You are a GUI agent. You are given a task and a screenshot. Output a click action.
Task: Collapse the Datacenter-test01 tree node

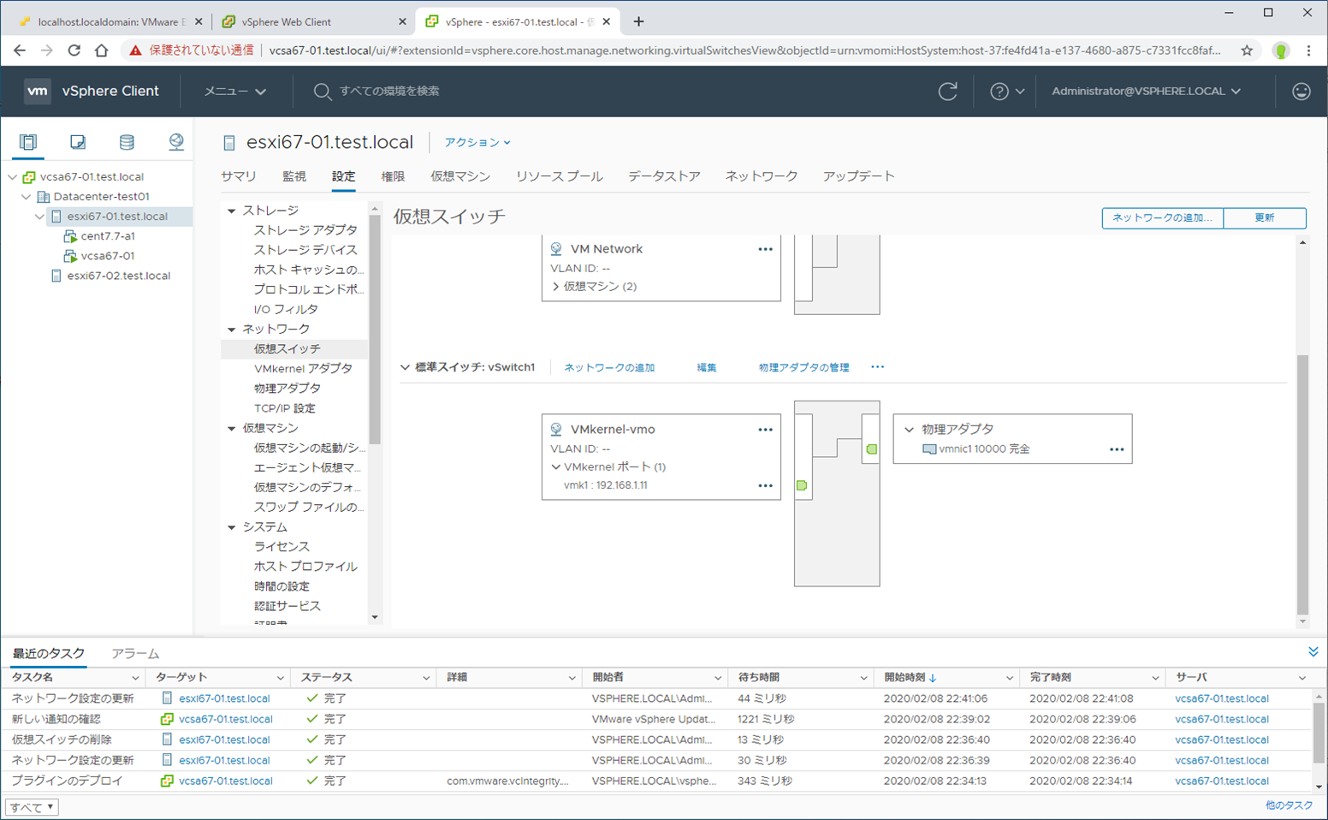point(27,197)
